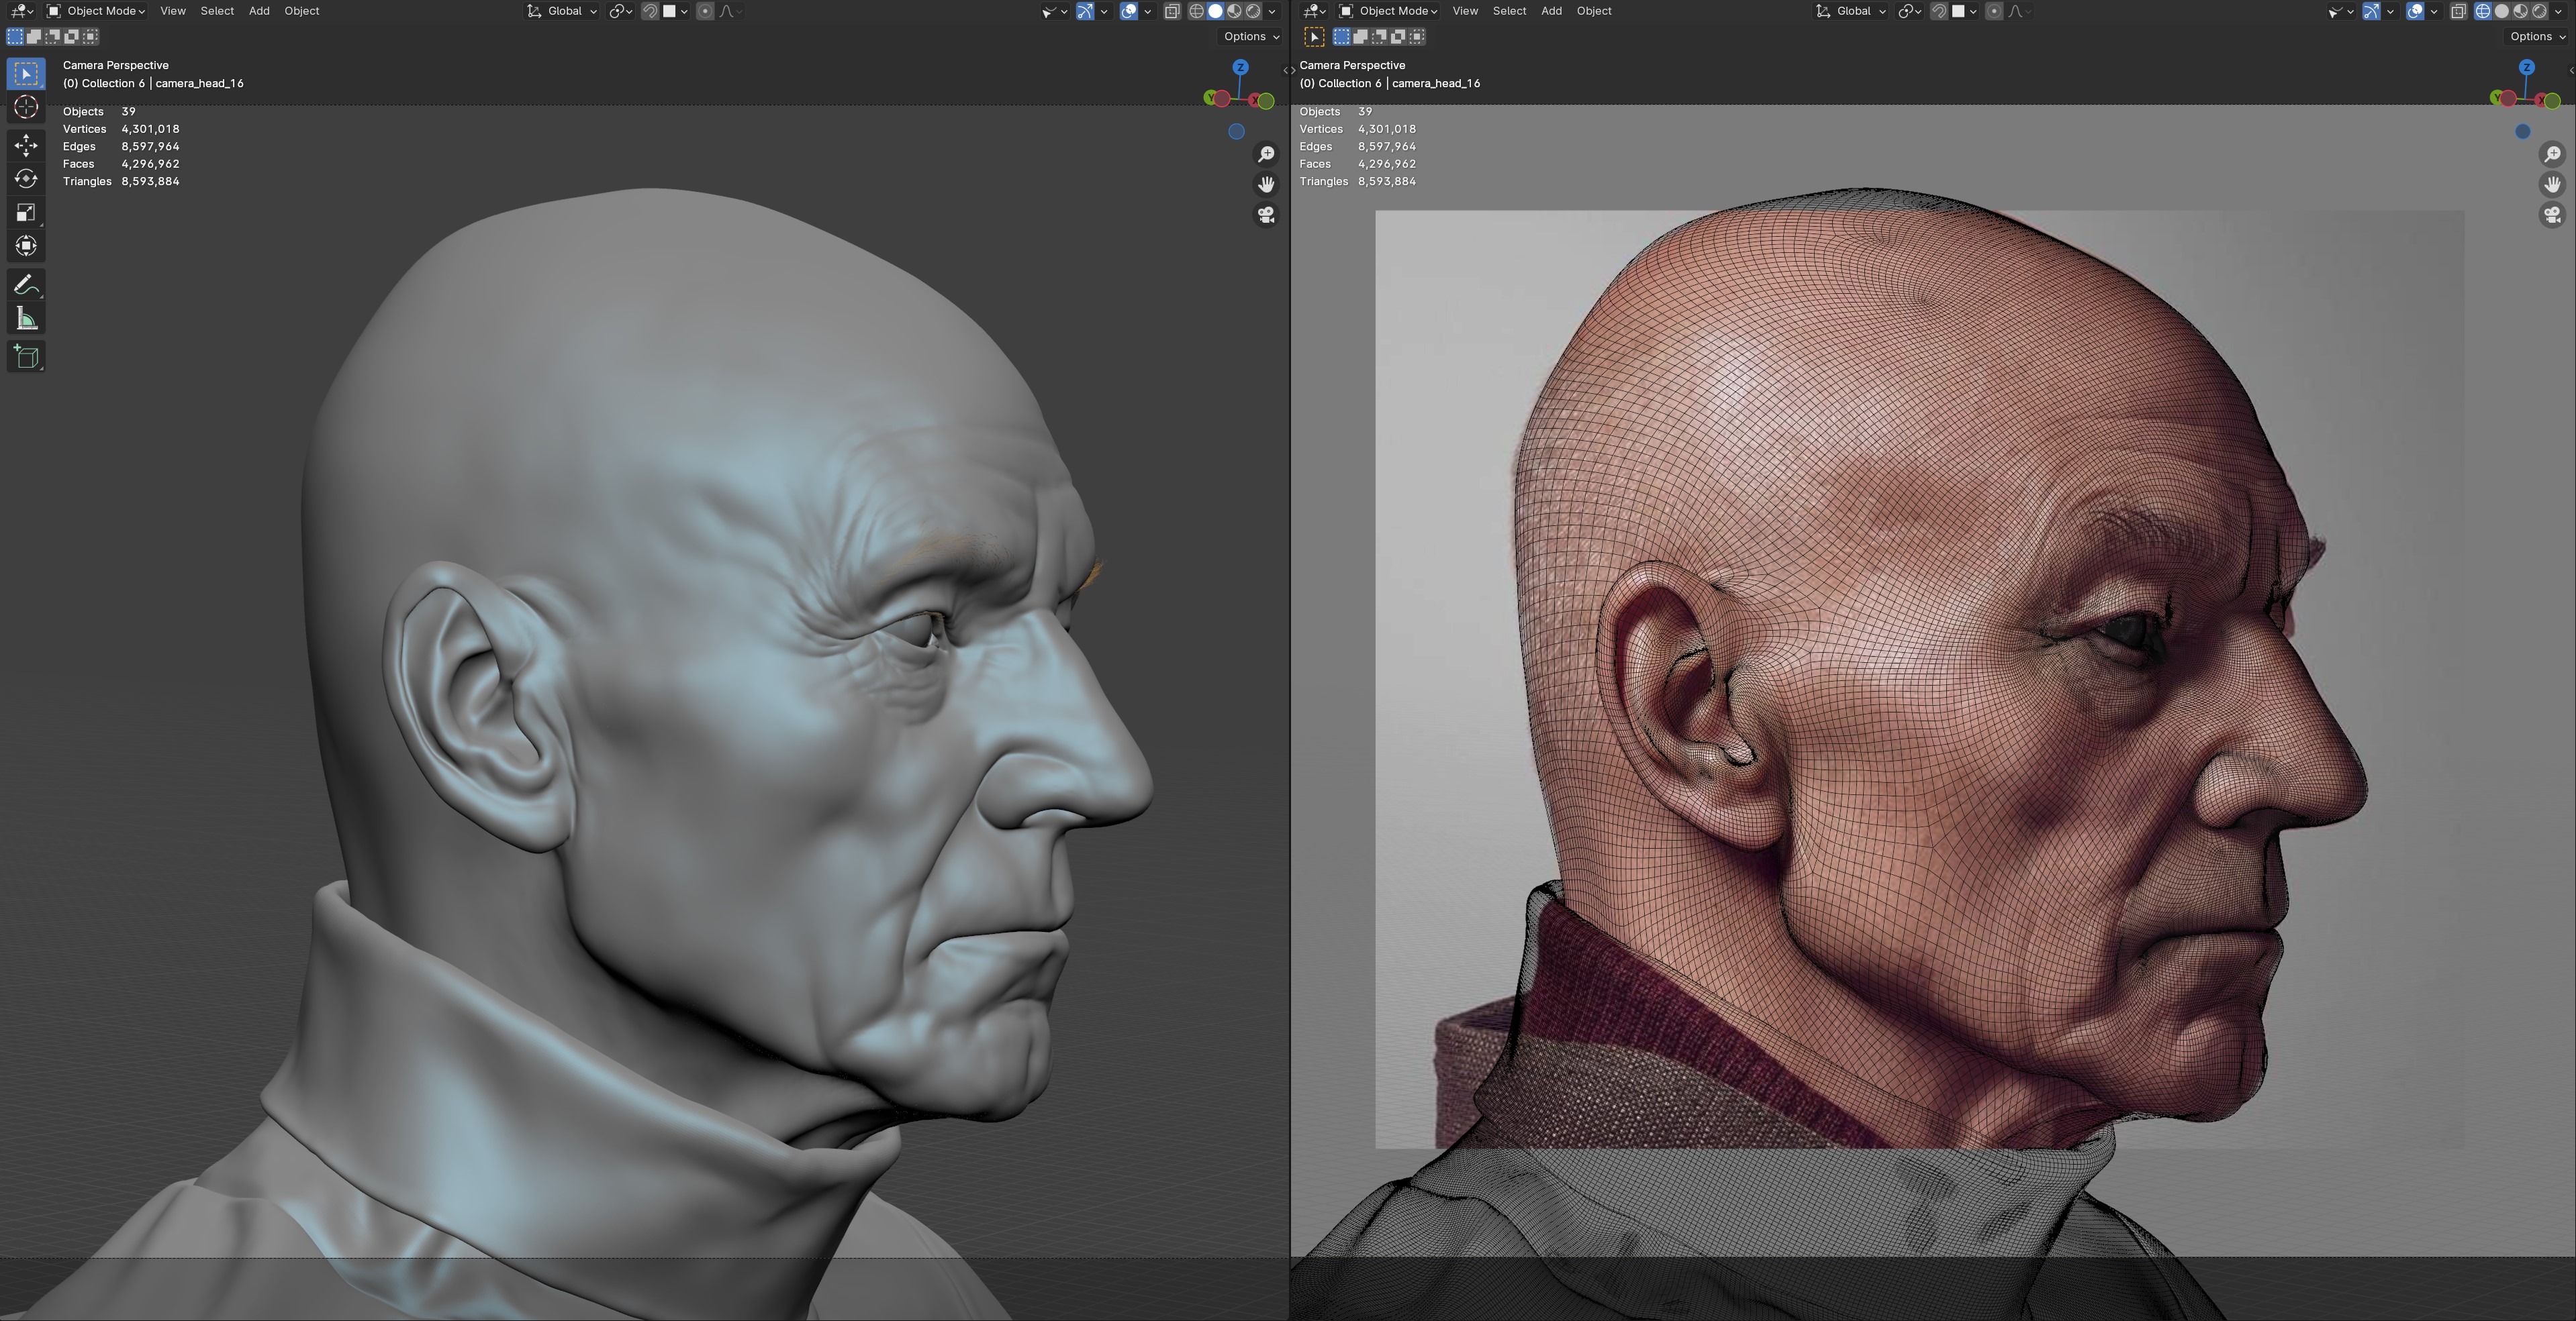This screenshot has height=1321, width=2576.
Task: Open Object Mode dropdown in left viewport
Action: click(x=96, y=11)
